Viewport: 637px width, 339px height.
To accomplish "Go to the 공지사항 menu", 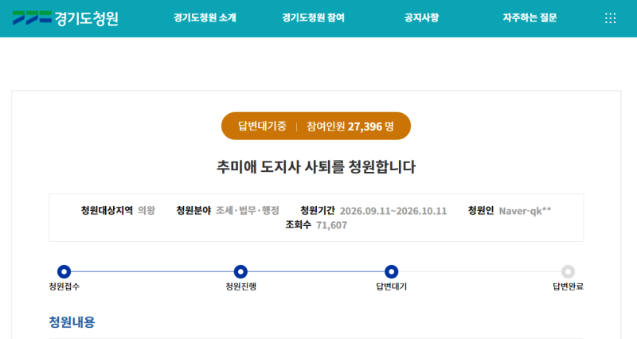I will (x=422, y=18).
